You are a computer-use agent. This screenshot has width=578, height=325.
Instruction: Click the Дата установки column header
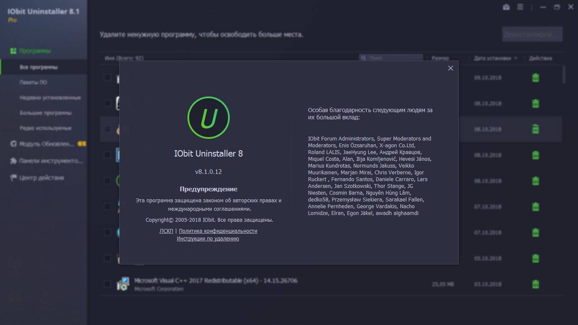pos(492,58)
